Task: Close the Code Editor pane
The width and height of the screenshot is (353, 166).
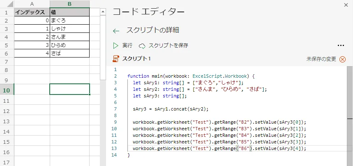Action: pos(345,5)
